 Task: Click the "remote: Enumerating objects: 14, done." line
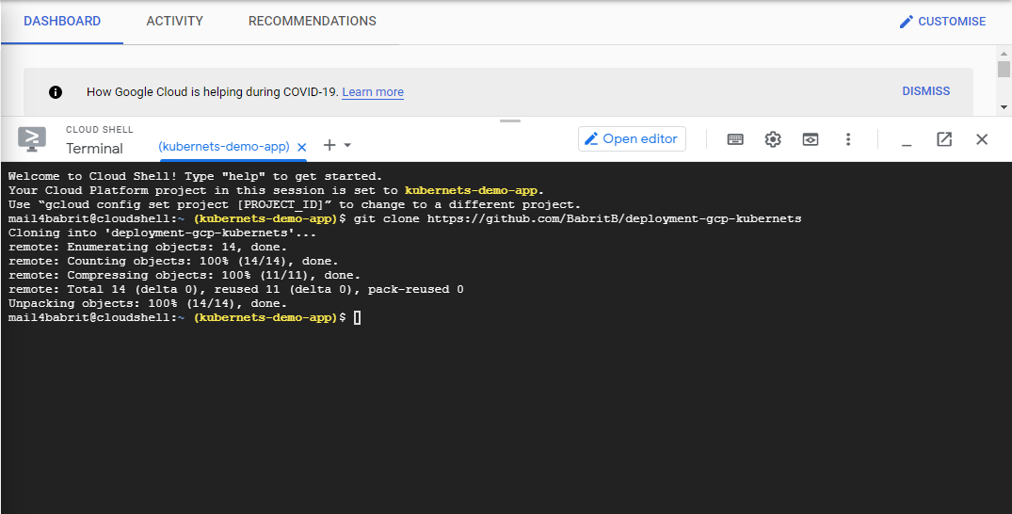148,248
